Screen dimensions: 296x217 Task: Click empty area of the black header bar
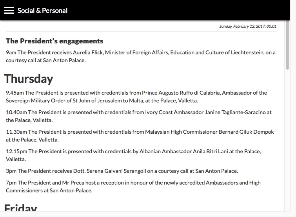[170, 10]
